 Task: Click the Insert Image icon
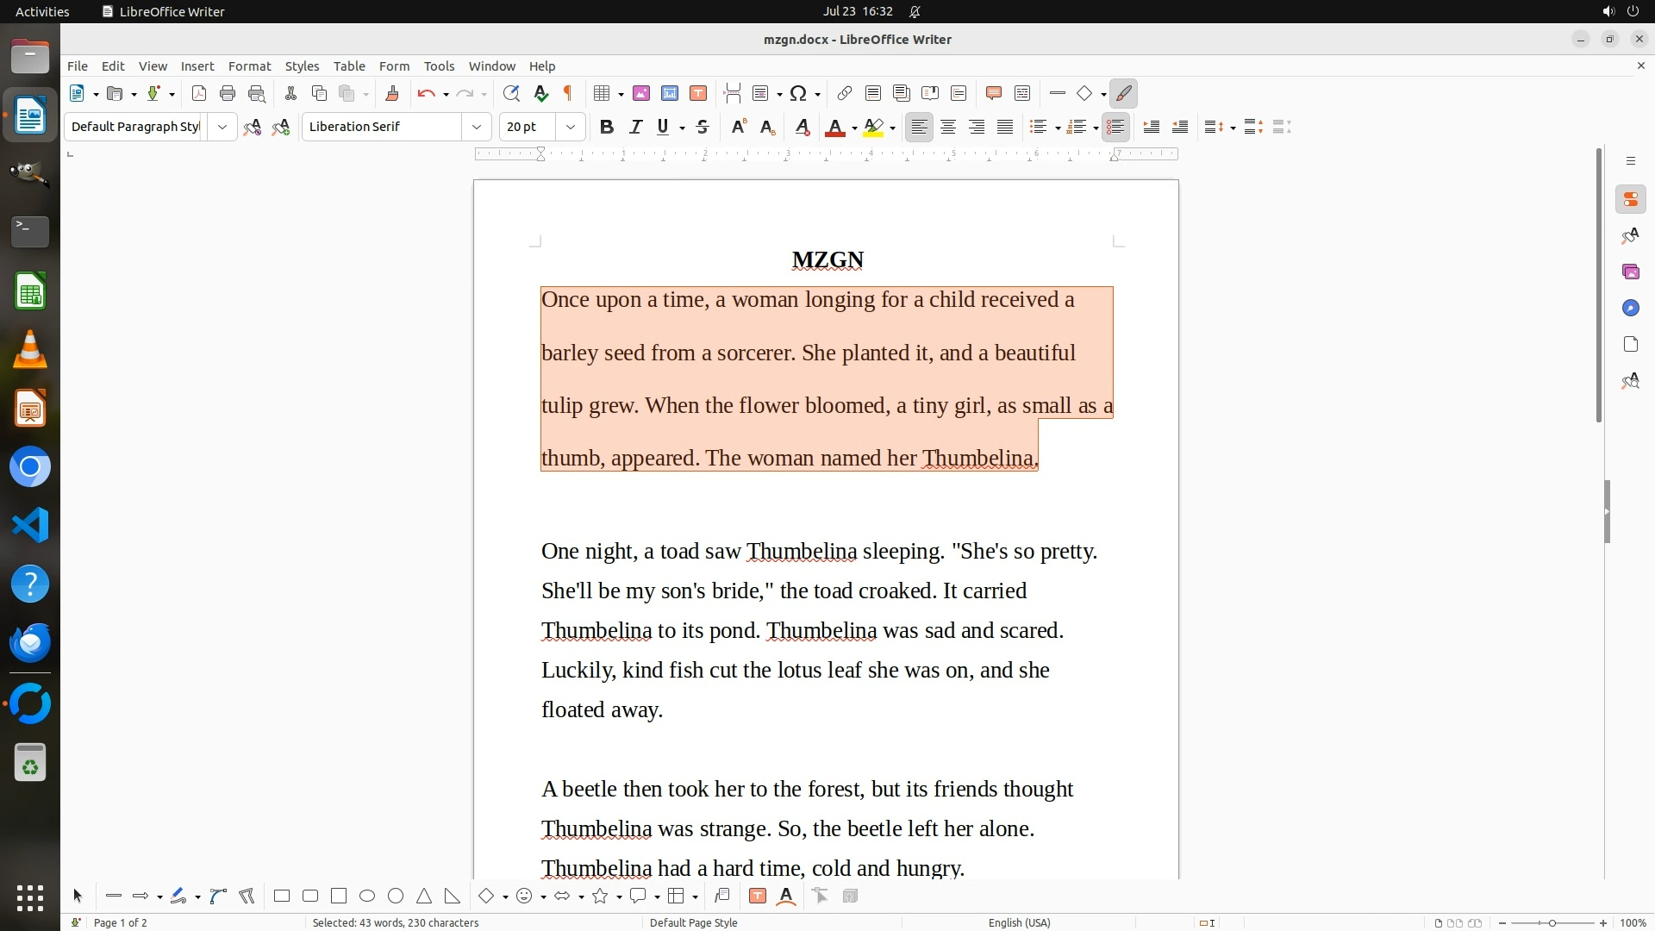tap(641, 94)
